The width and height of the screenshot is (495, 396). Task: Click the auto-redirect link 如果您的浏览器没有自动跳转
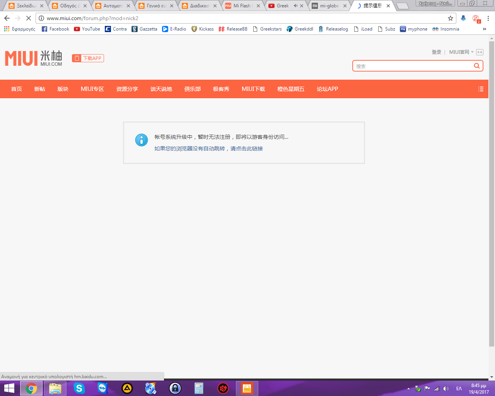pos(209,148)
